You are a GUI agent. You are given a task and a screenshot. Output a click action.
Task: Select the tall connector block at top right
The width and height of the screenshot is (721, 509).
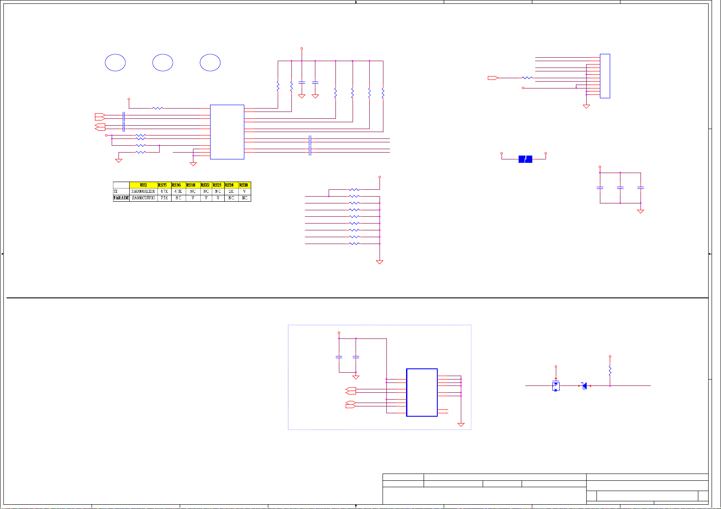[605, 76]
